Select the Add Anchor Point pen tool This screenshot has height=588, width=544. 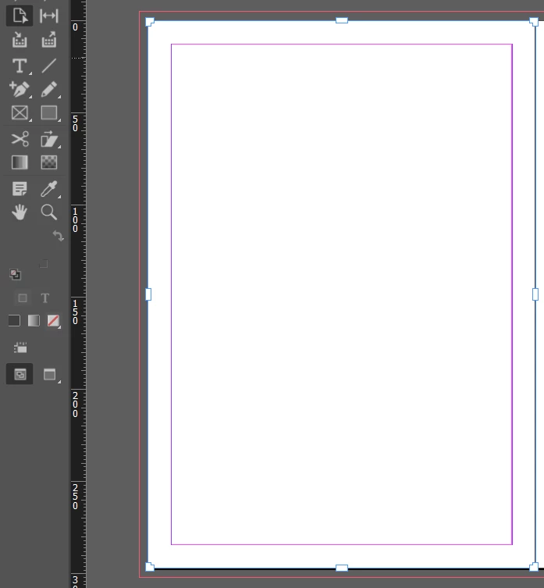coord(20,90)
